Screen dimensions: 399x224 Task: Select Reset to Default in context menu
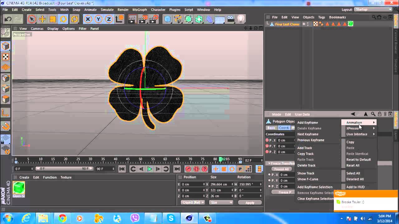(x=358, y=160)
